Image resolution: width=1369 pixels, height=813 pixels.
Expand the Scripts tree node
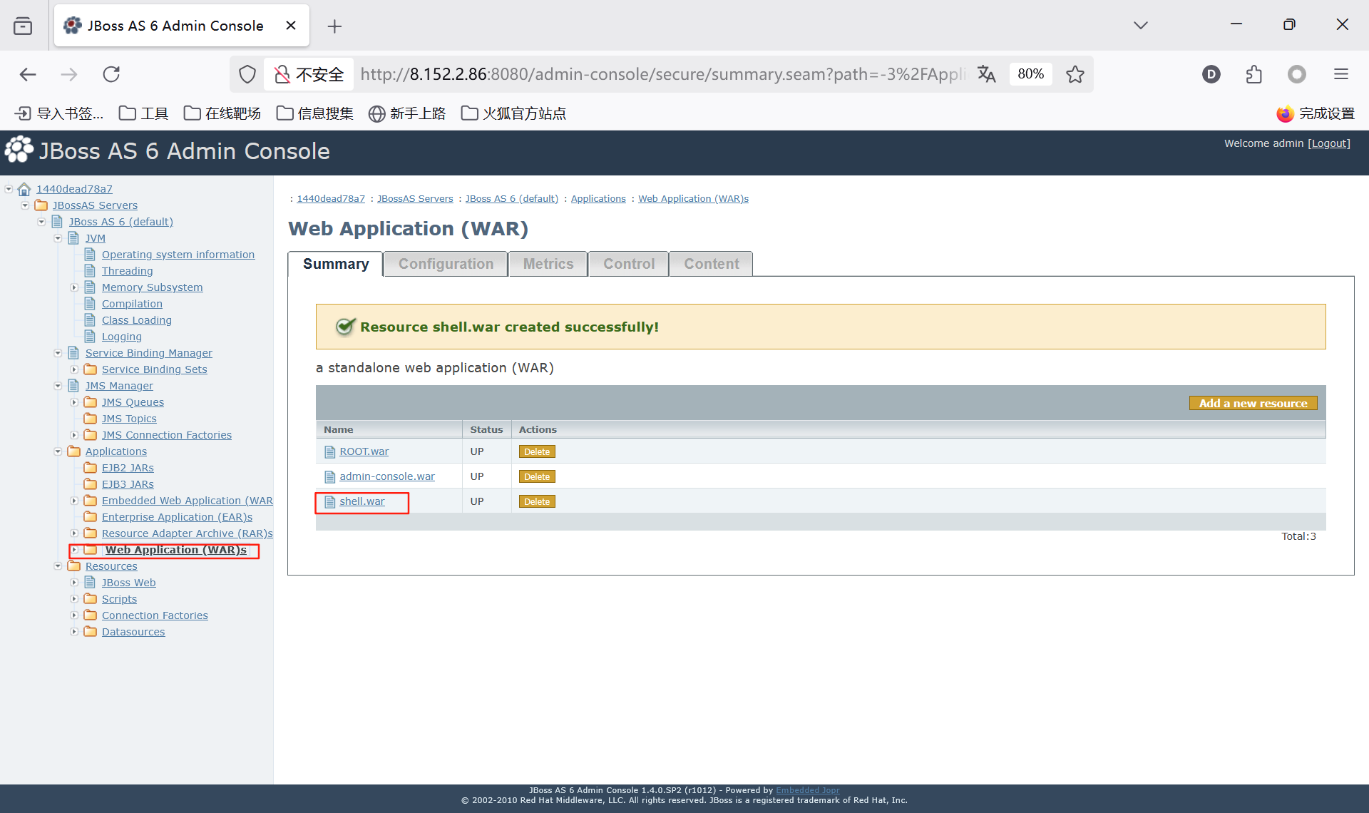74,599
